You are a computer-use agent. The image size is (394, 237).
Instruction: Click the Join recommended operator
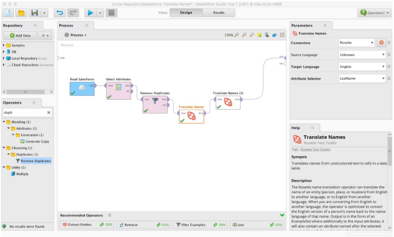(x=257, y=224)
